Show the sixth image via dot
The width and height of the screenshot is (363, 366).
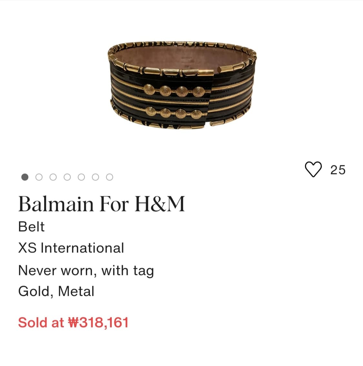tap(96, 177)
